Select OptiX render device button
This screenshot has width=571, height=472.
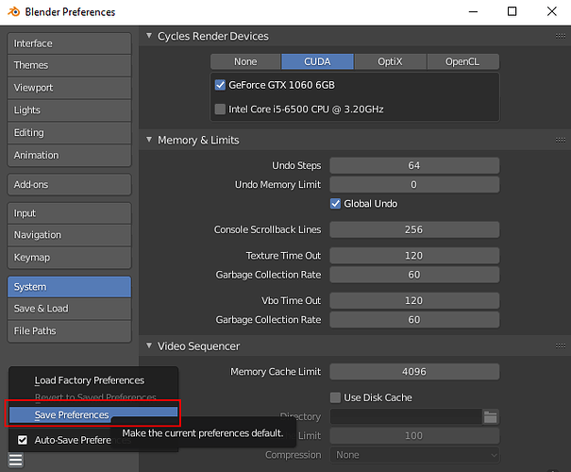pos(391,61)
